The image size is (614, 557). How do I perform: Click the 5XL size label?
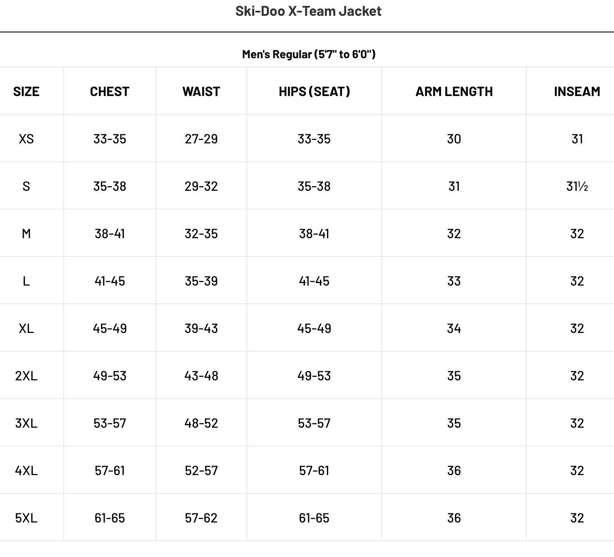coord(26,518)
